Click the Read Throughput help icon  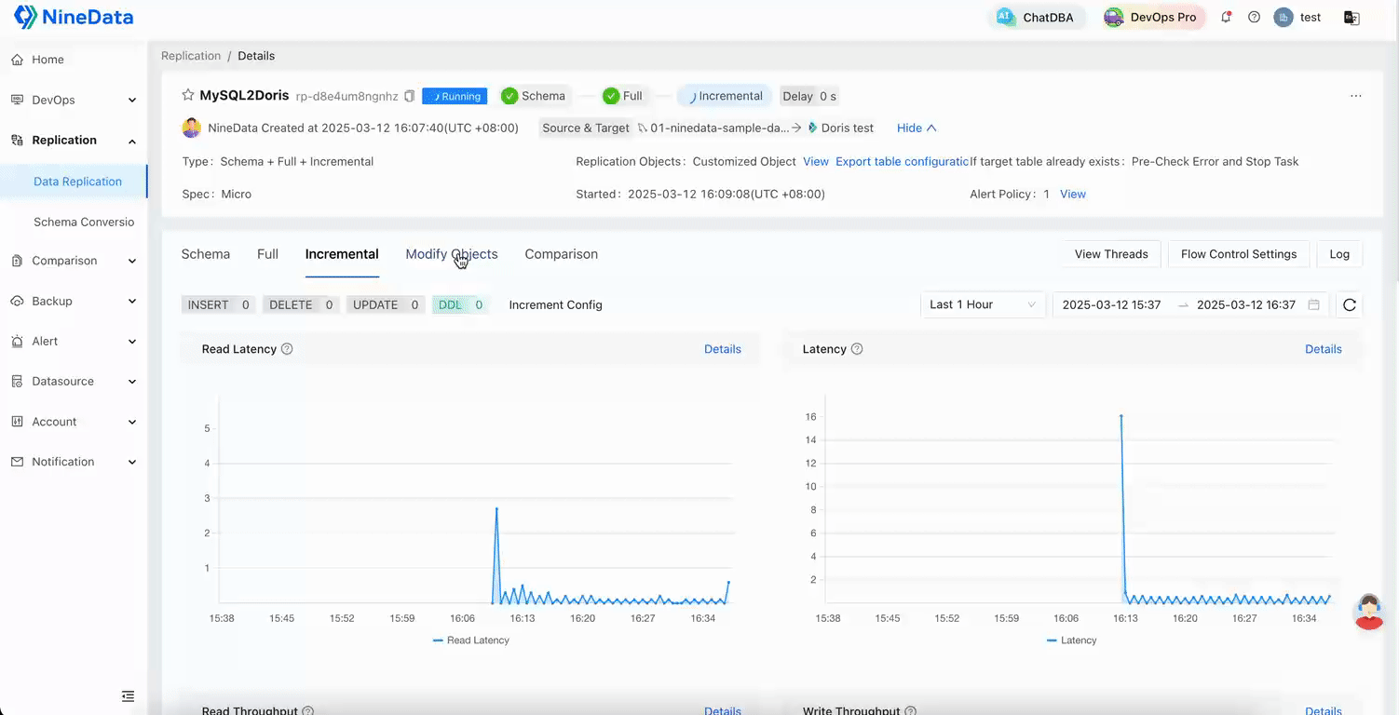coord(307,710)
